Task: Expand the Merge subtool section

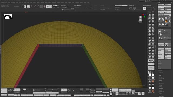Action: [x=160, y=62]
